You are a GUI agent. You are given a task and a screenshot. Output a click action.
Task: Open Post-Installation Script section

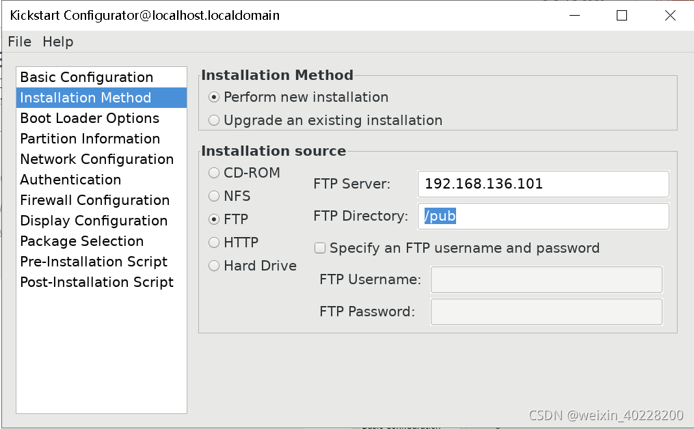[96, 282]
